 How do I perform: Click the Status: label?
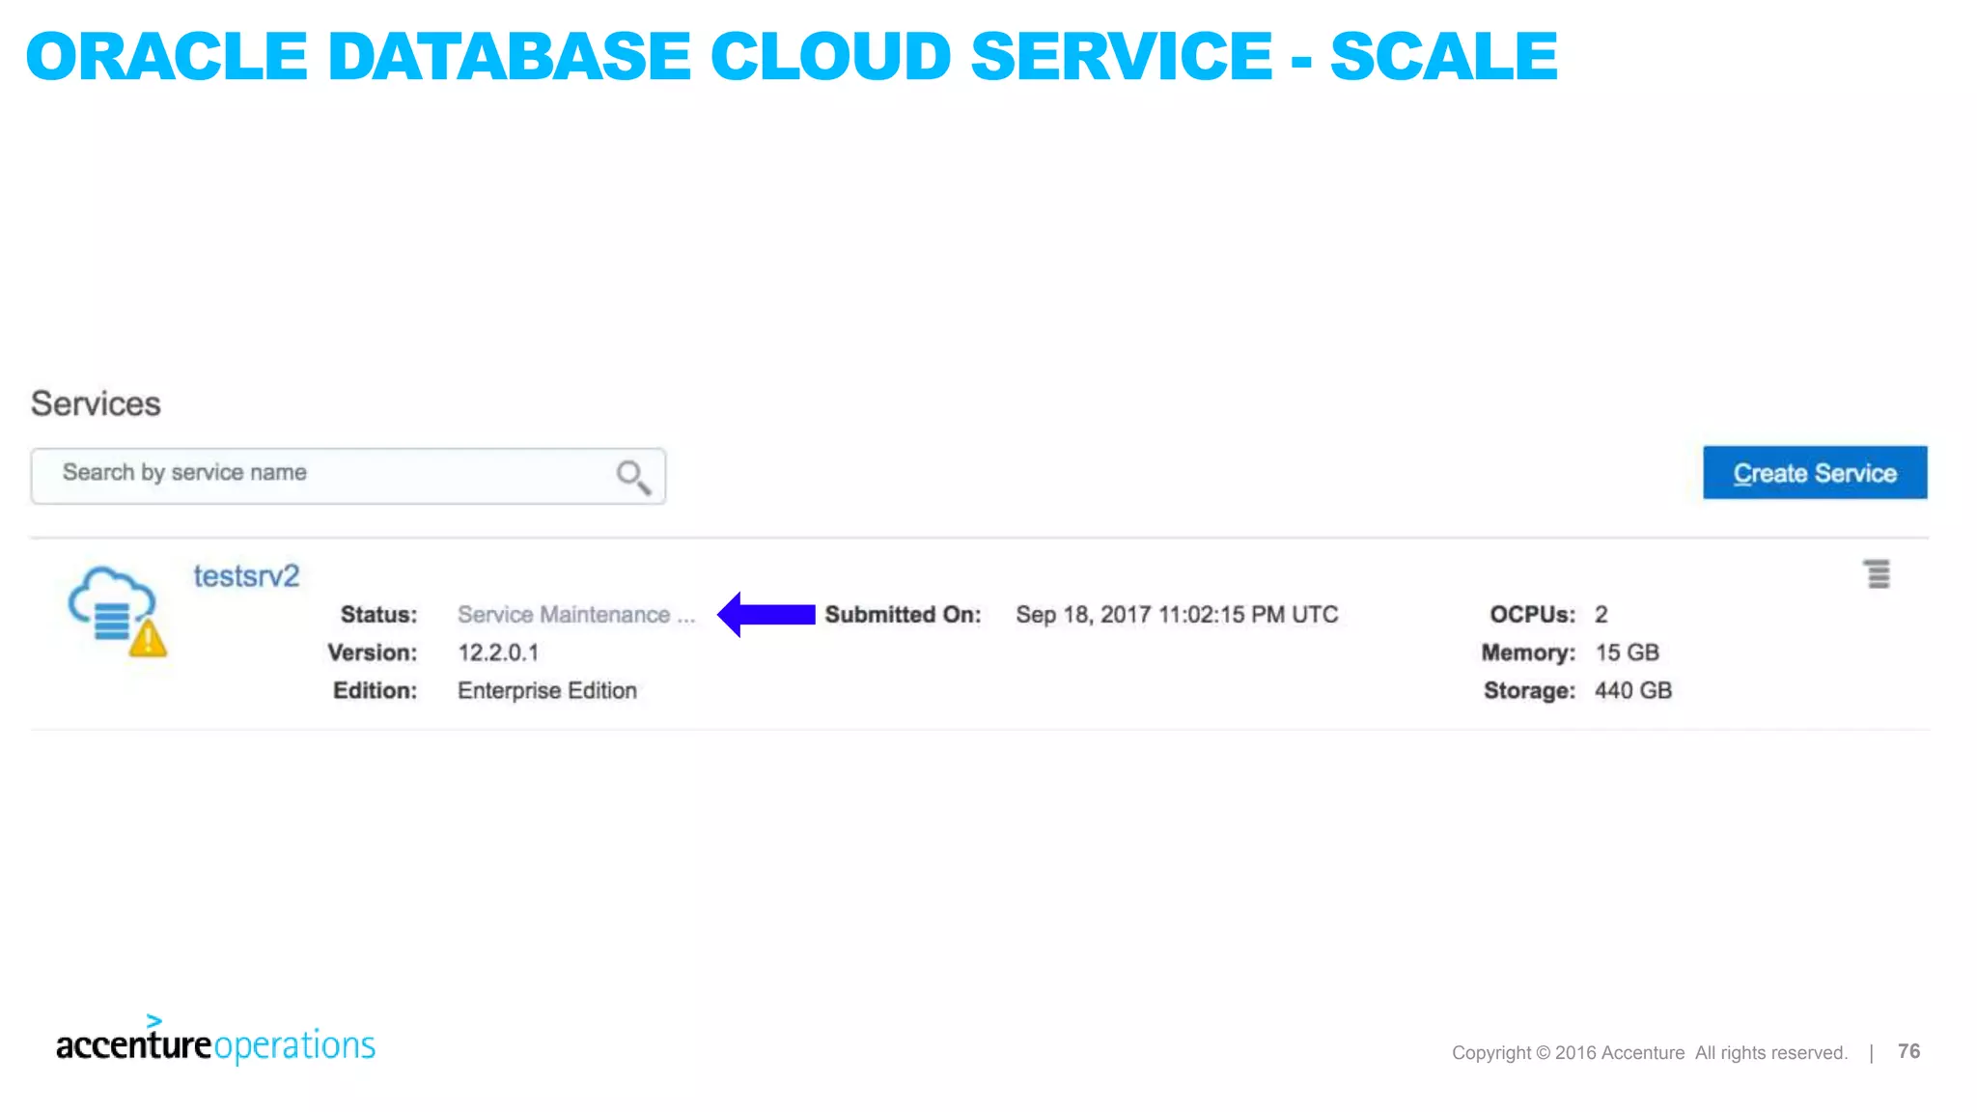378,615
